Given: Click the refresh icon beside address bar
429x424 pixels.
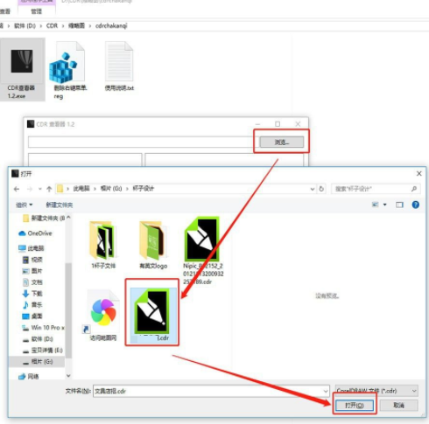Looking at the screenshot, I should (321, 189).
